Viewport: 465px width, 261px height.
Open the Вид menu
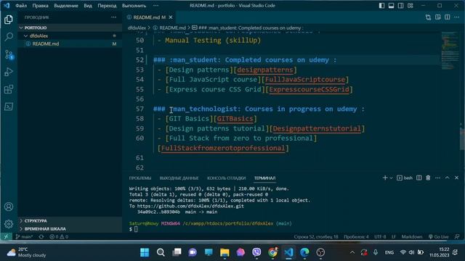tap(88, 6)
